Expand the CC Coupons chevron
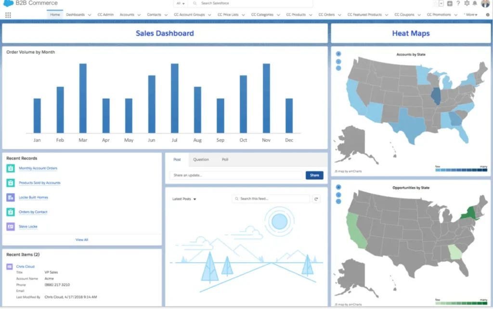This screenshot has height=309, width=493. click(x=419, y=15)
